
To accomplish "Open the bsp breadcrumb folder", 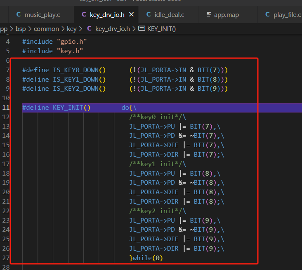I will [21, 29].
